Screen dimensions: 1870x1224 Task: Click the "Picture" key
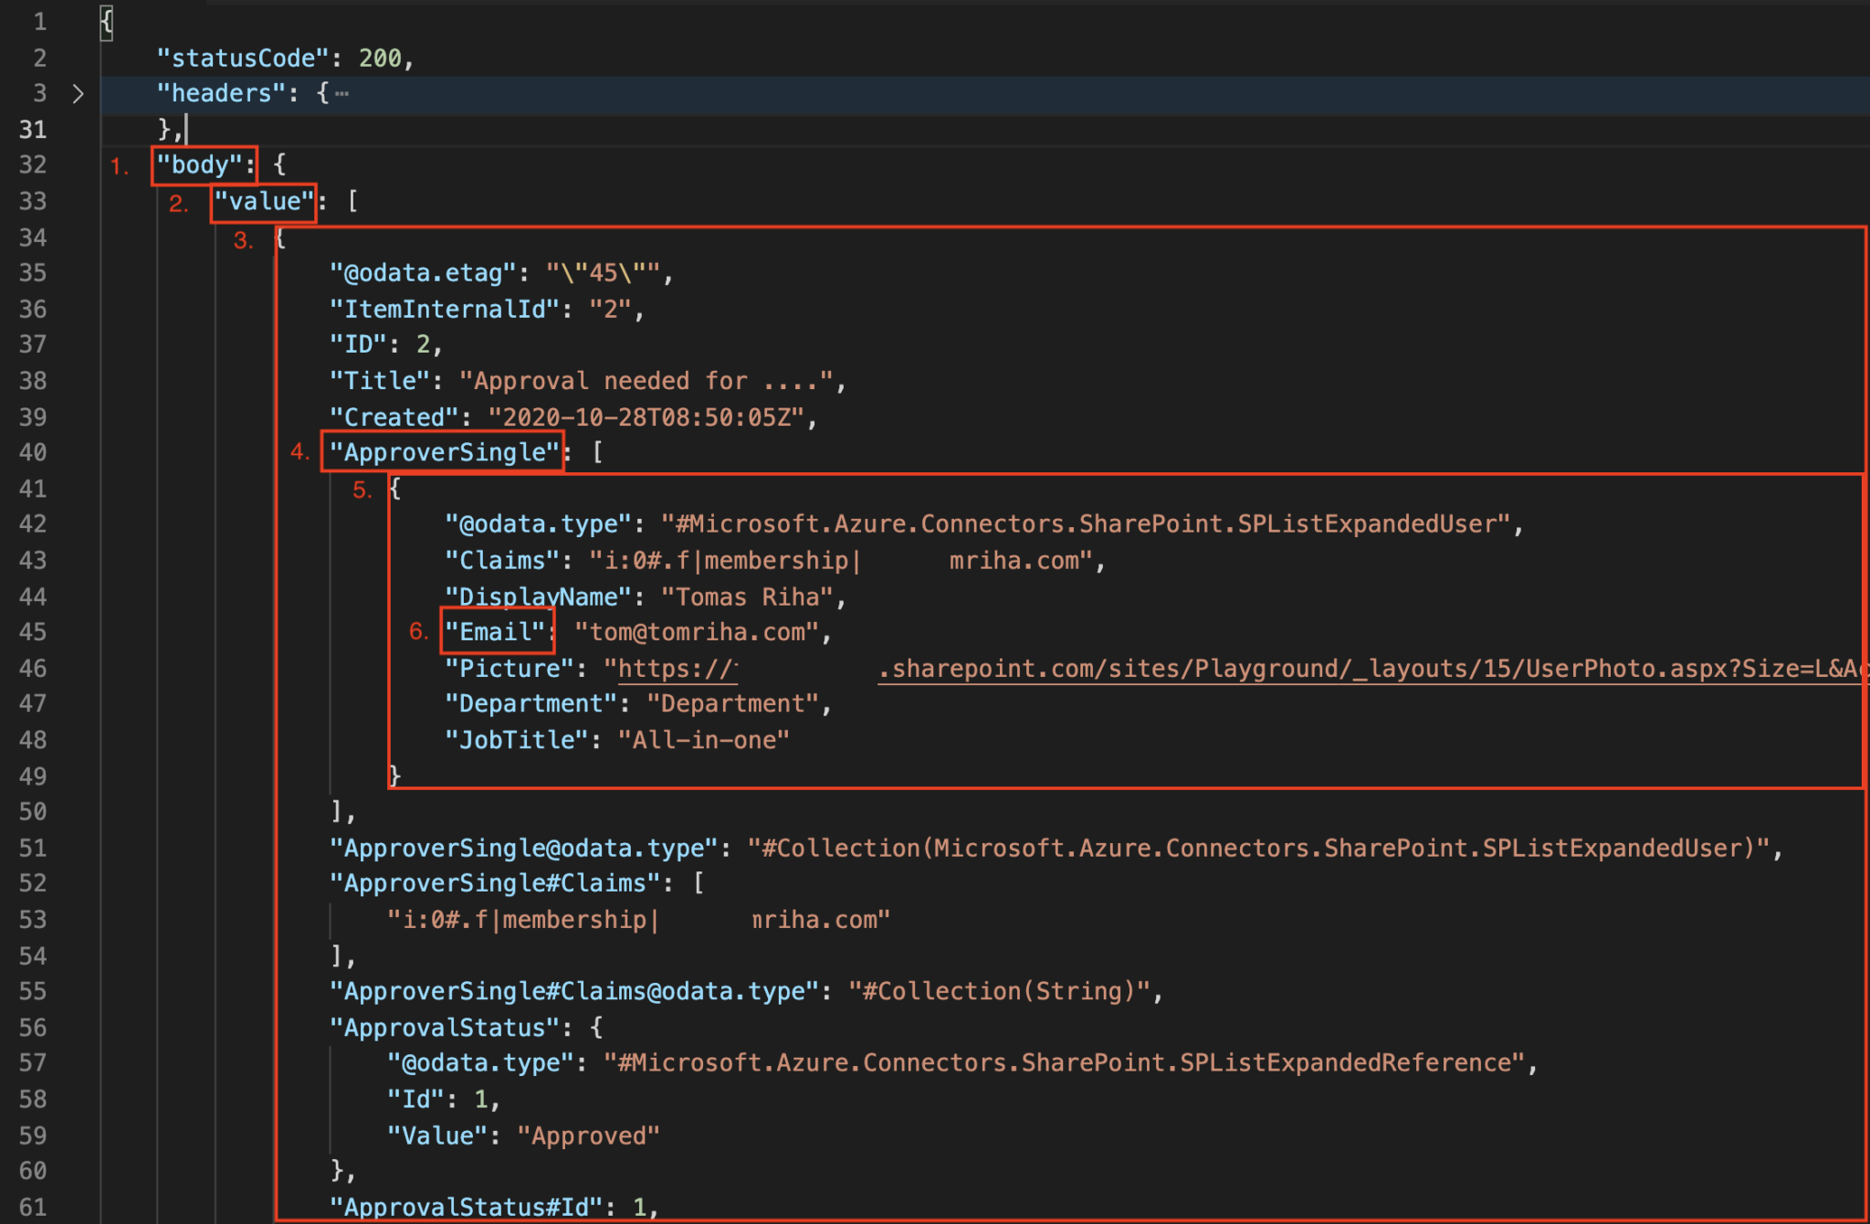tap(509, 669)
